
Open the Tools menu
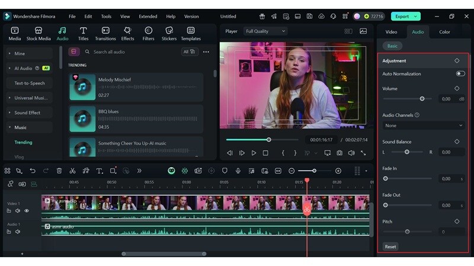click(x=106, y=17)
